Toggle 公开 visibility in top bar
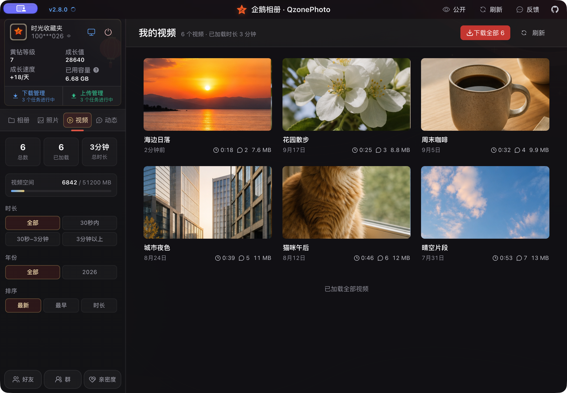This screenshot has width=567, height=393. coord(454,10)
